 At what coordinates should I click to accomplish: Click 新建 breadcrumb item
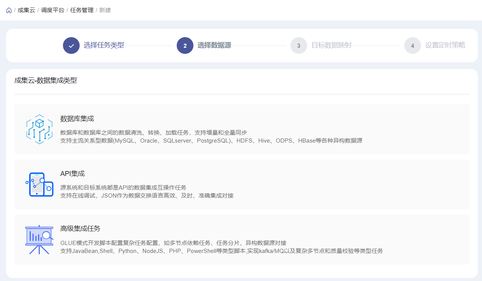pyautogui.click(x=105, y=10)
